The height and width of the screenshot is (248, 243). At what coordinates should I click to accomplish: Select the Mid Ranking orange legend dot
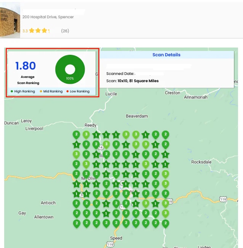41,91
